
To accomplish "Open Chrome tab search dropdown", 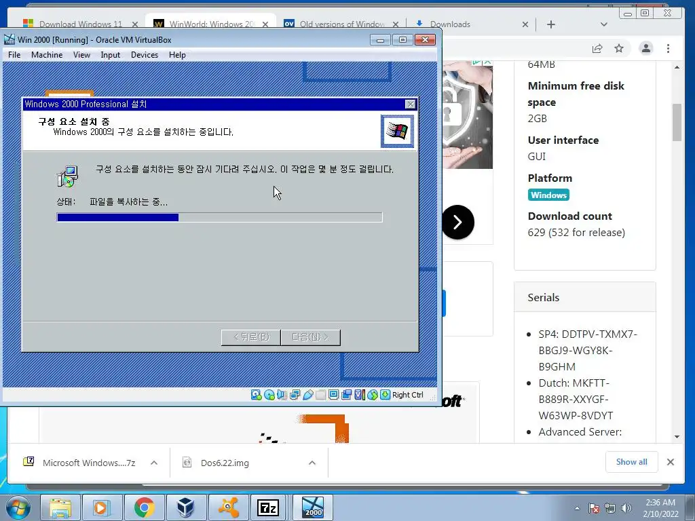I will [603, 24].
